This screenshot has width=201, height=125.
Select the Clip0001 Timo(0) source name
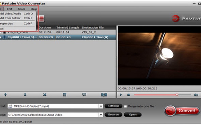click(22, 37)
